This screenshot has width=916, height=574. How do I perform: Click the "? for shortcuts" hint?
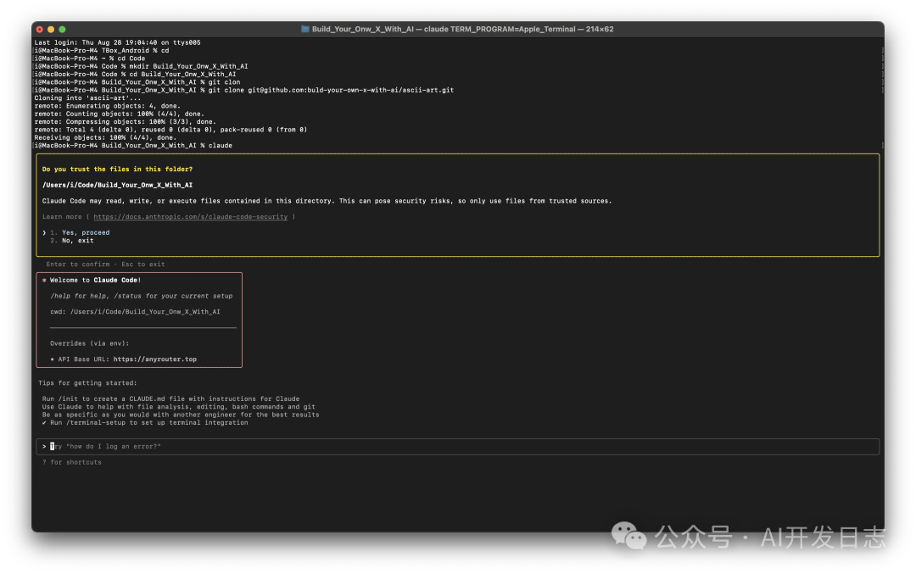coord(72,462)
